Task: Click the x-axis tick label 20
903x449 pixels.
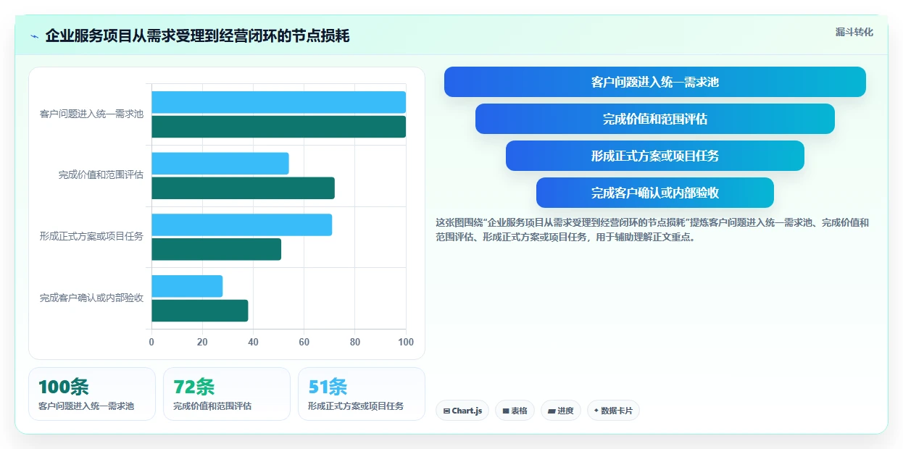Action: [x=202, y=342]
